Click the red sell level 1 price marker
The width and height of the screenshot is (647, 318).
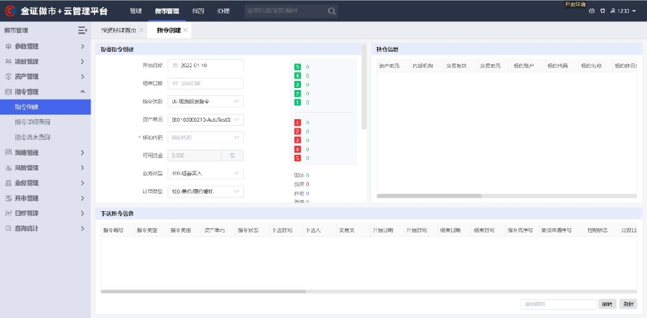[298, 122]
